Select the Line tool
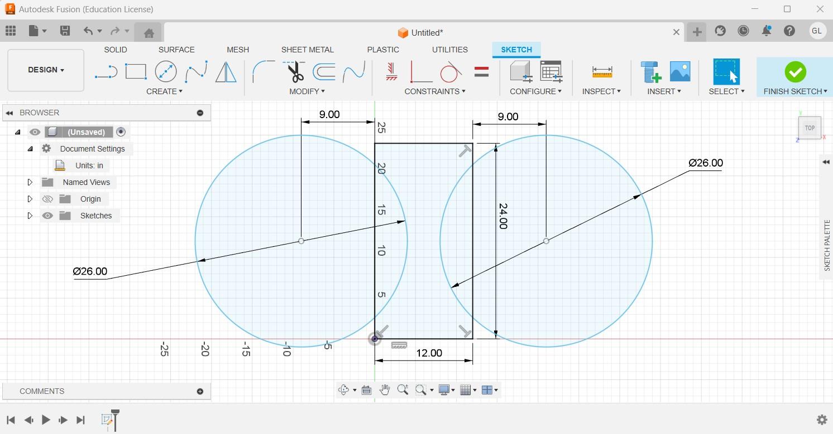Screen dimensions: 833x434 [x=106, y=72]
